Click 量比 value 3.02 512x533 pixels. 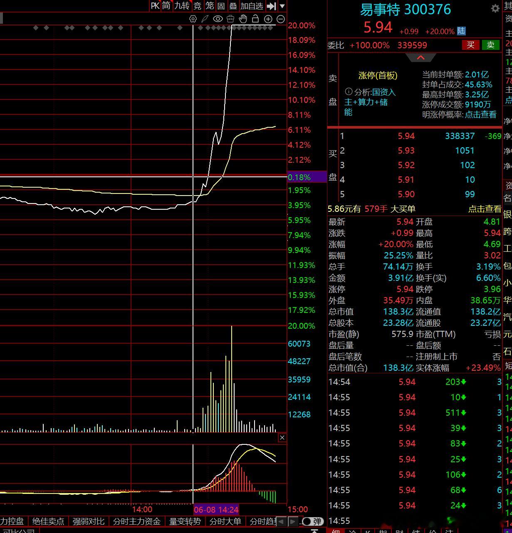(492, 255)
